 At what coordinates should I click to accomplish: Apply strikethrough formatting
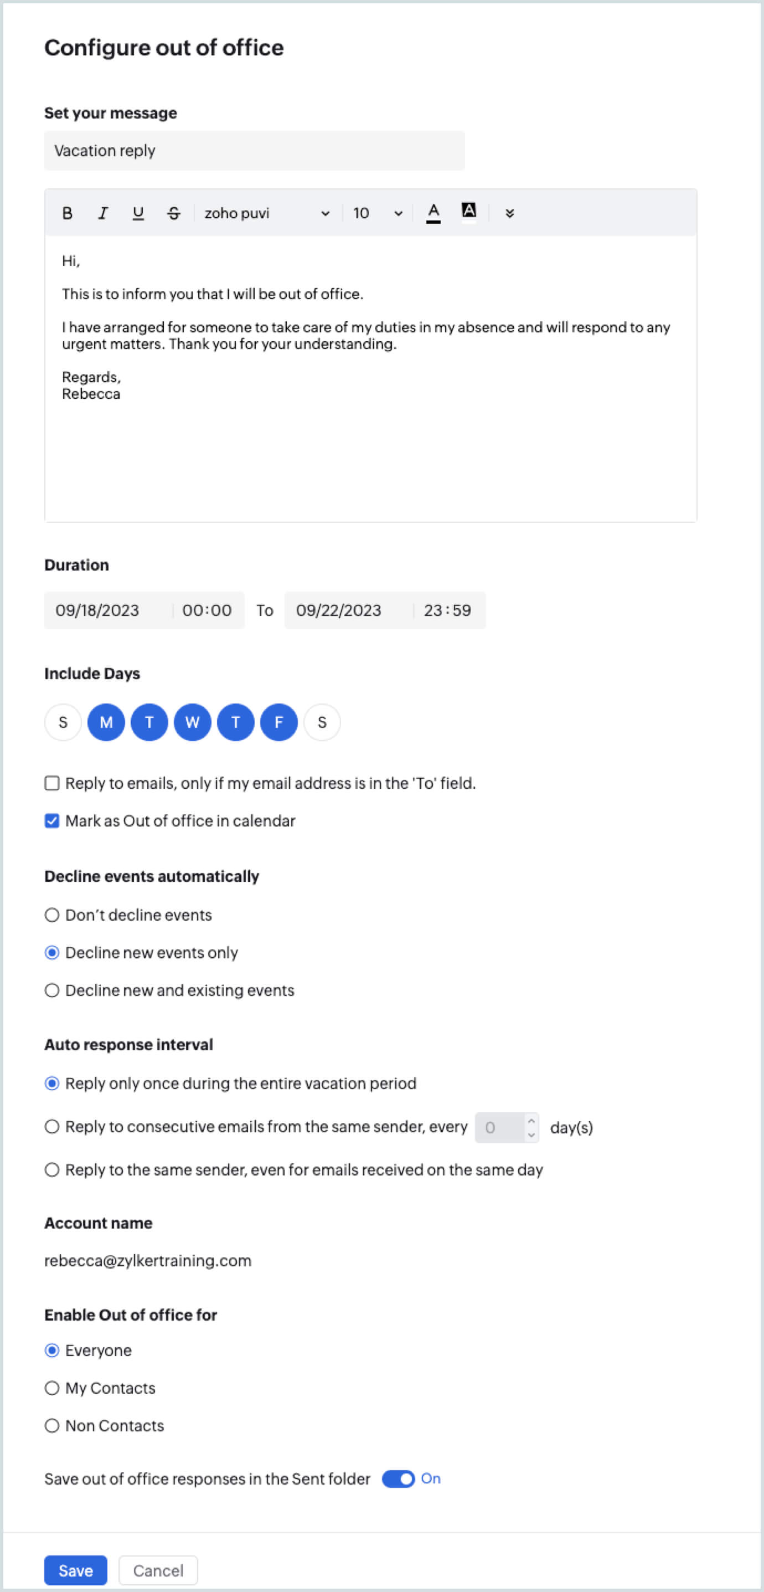[x=173, y=213]
